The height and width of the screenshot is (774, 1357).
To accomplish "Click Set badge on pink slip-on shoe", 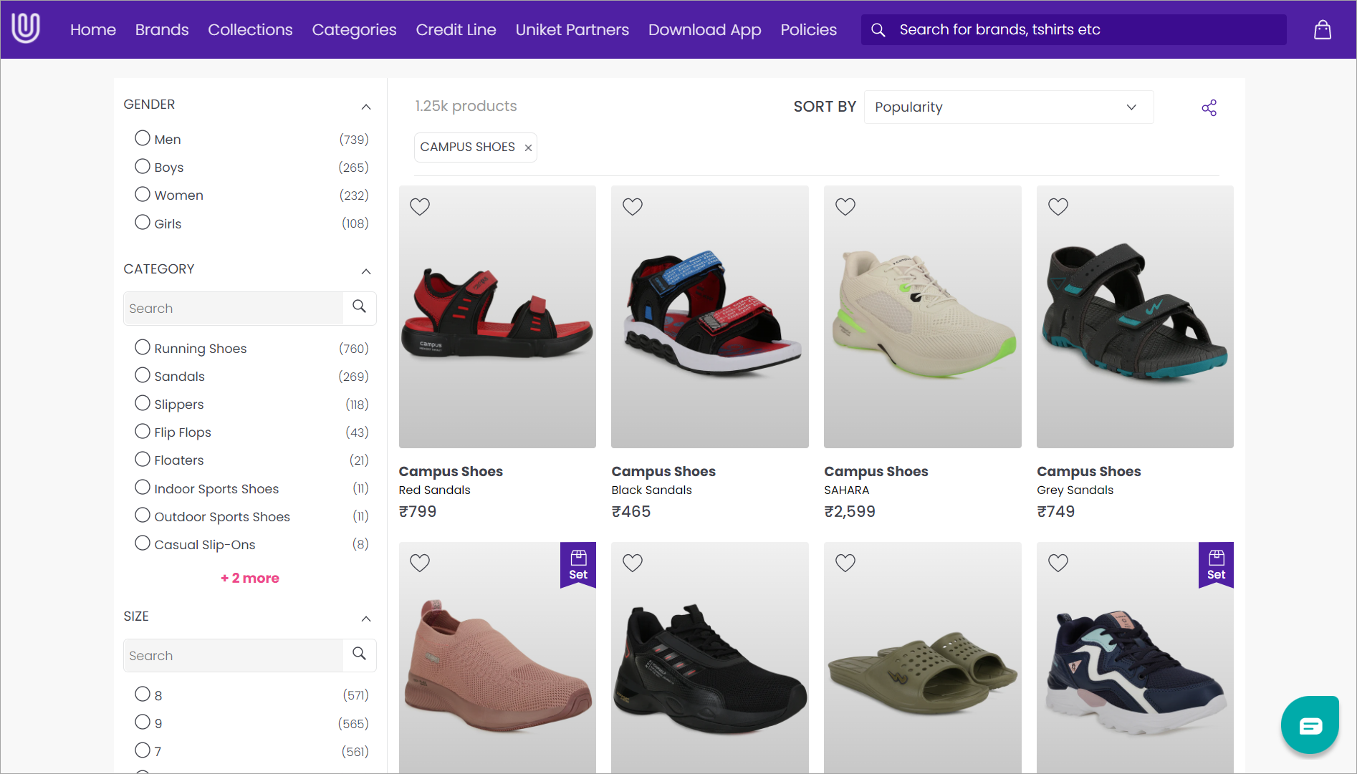I will pos(578,565).
